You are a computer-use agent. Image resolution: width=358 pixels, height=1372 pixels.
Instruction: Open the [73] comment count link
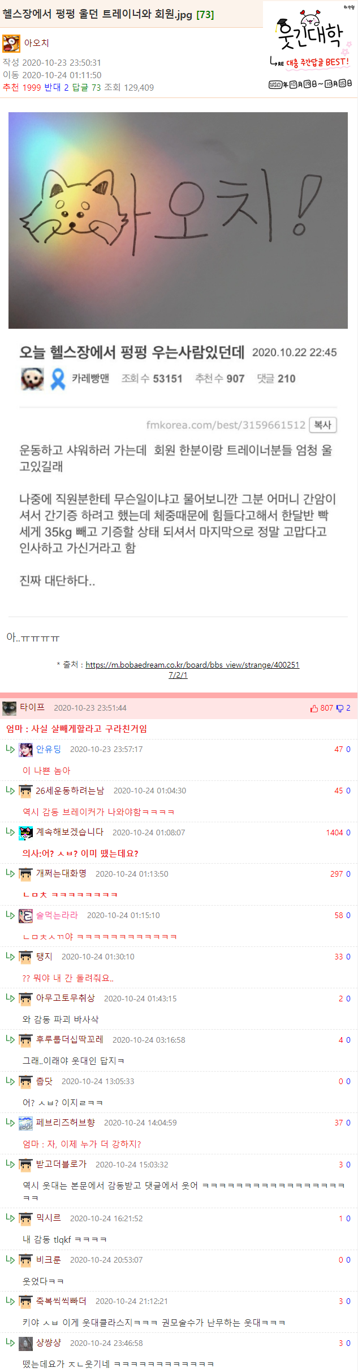[205, 15]
